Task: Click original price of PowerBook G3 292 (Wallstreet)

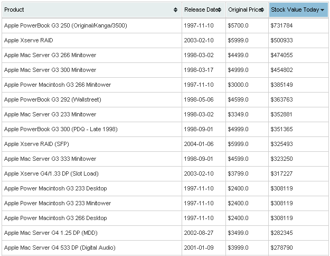Action: coord(238,99)
